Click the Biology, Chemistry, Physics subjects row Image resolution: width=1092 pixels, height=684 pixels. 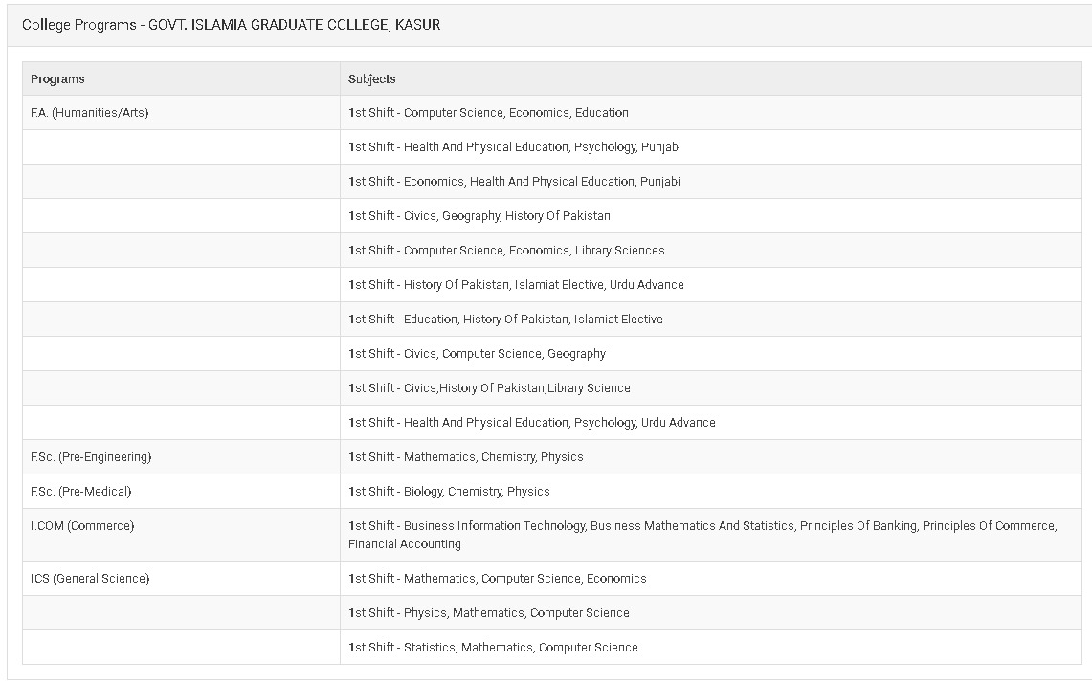pyautogui.click(x=449, y=492)
